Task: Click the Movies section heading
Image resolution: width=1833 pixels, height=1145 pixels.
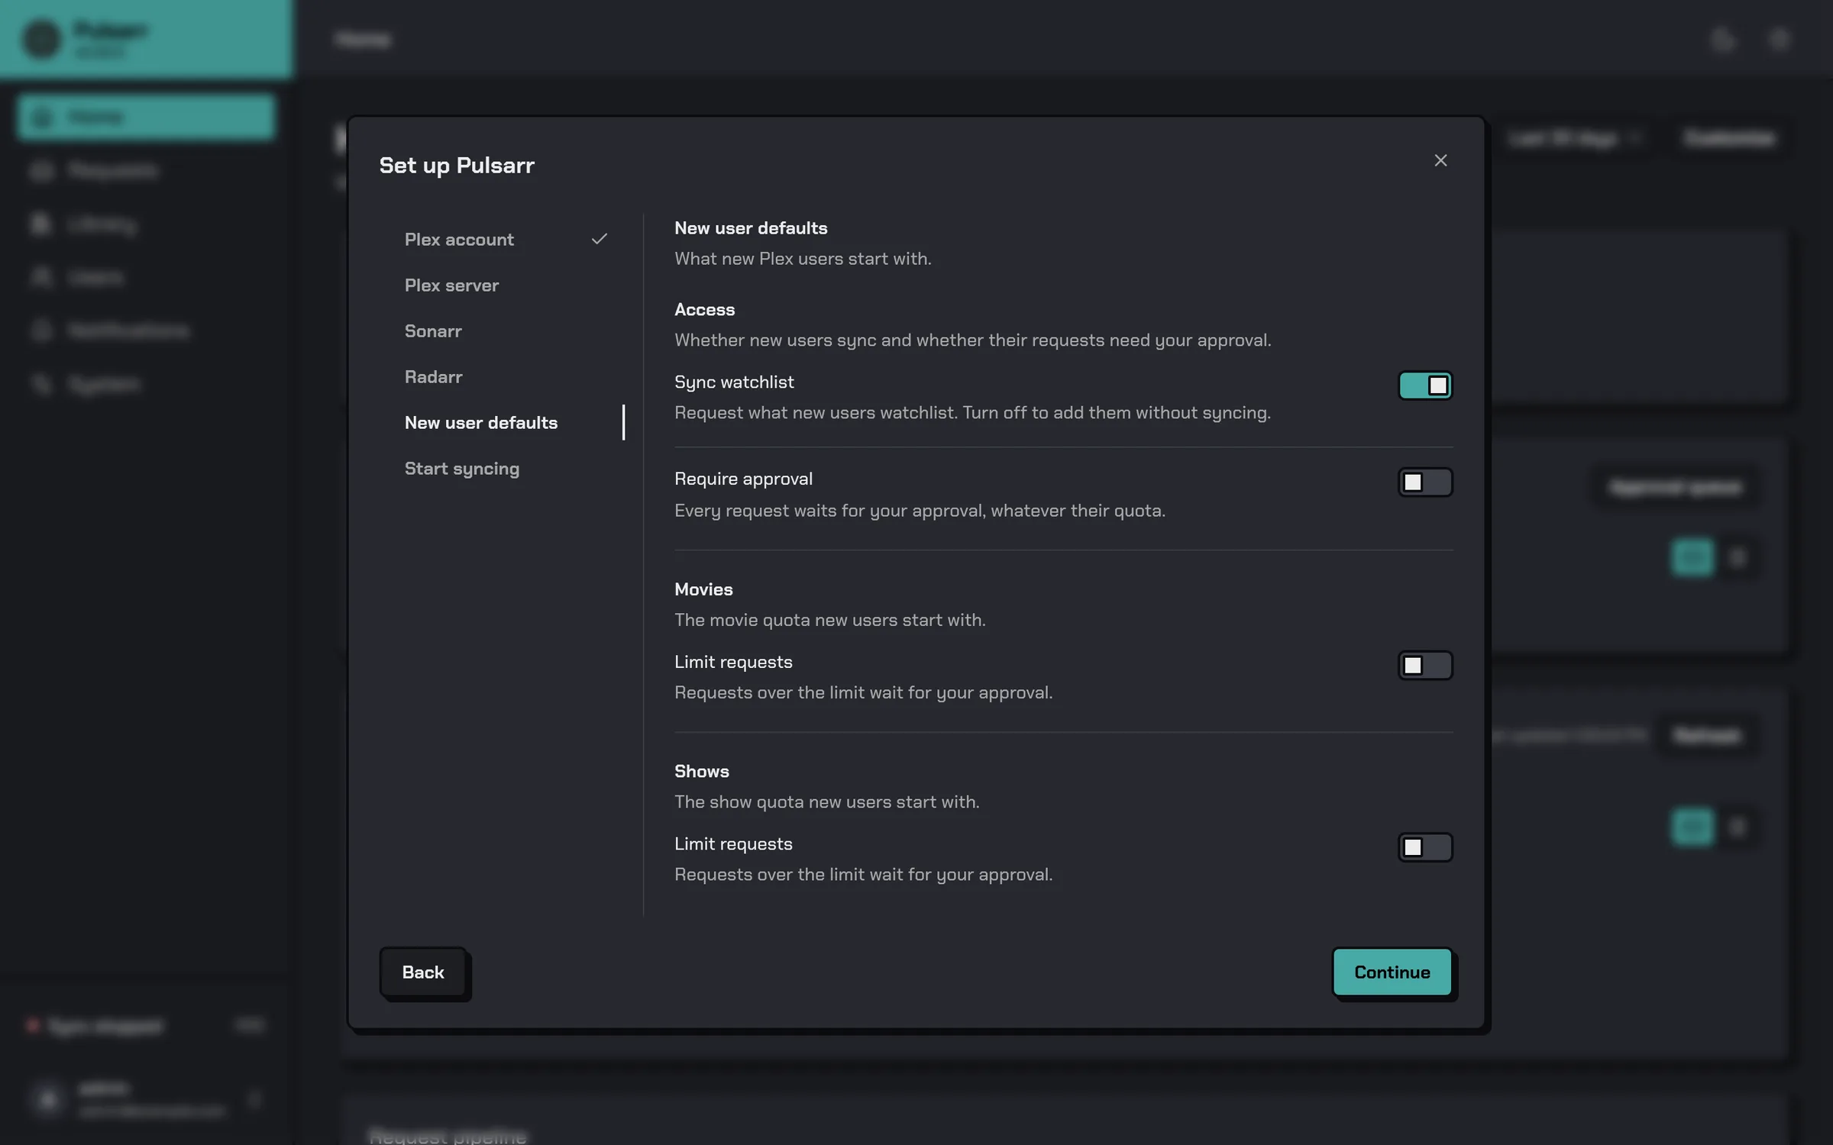Action: 703,589
